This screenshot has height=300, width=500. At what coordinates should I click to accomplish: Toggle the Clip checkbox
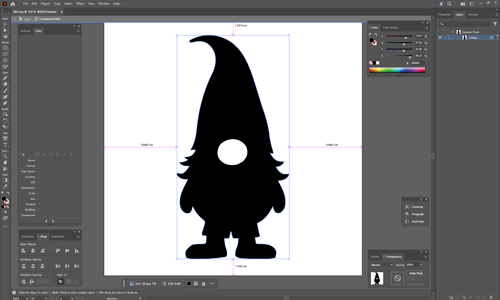click(x=408, y=279)
